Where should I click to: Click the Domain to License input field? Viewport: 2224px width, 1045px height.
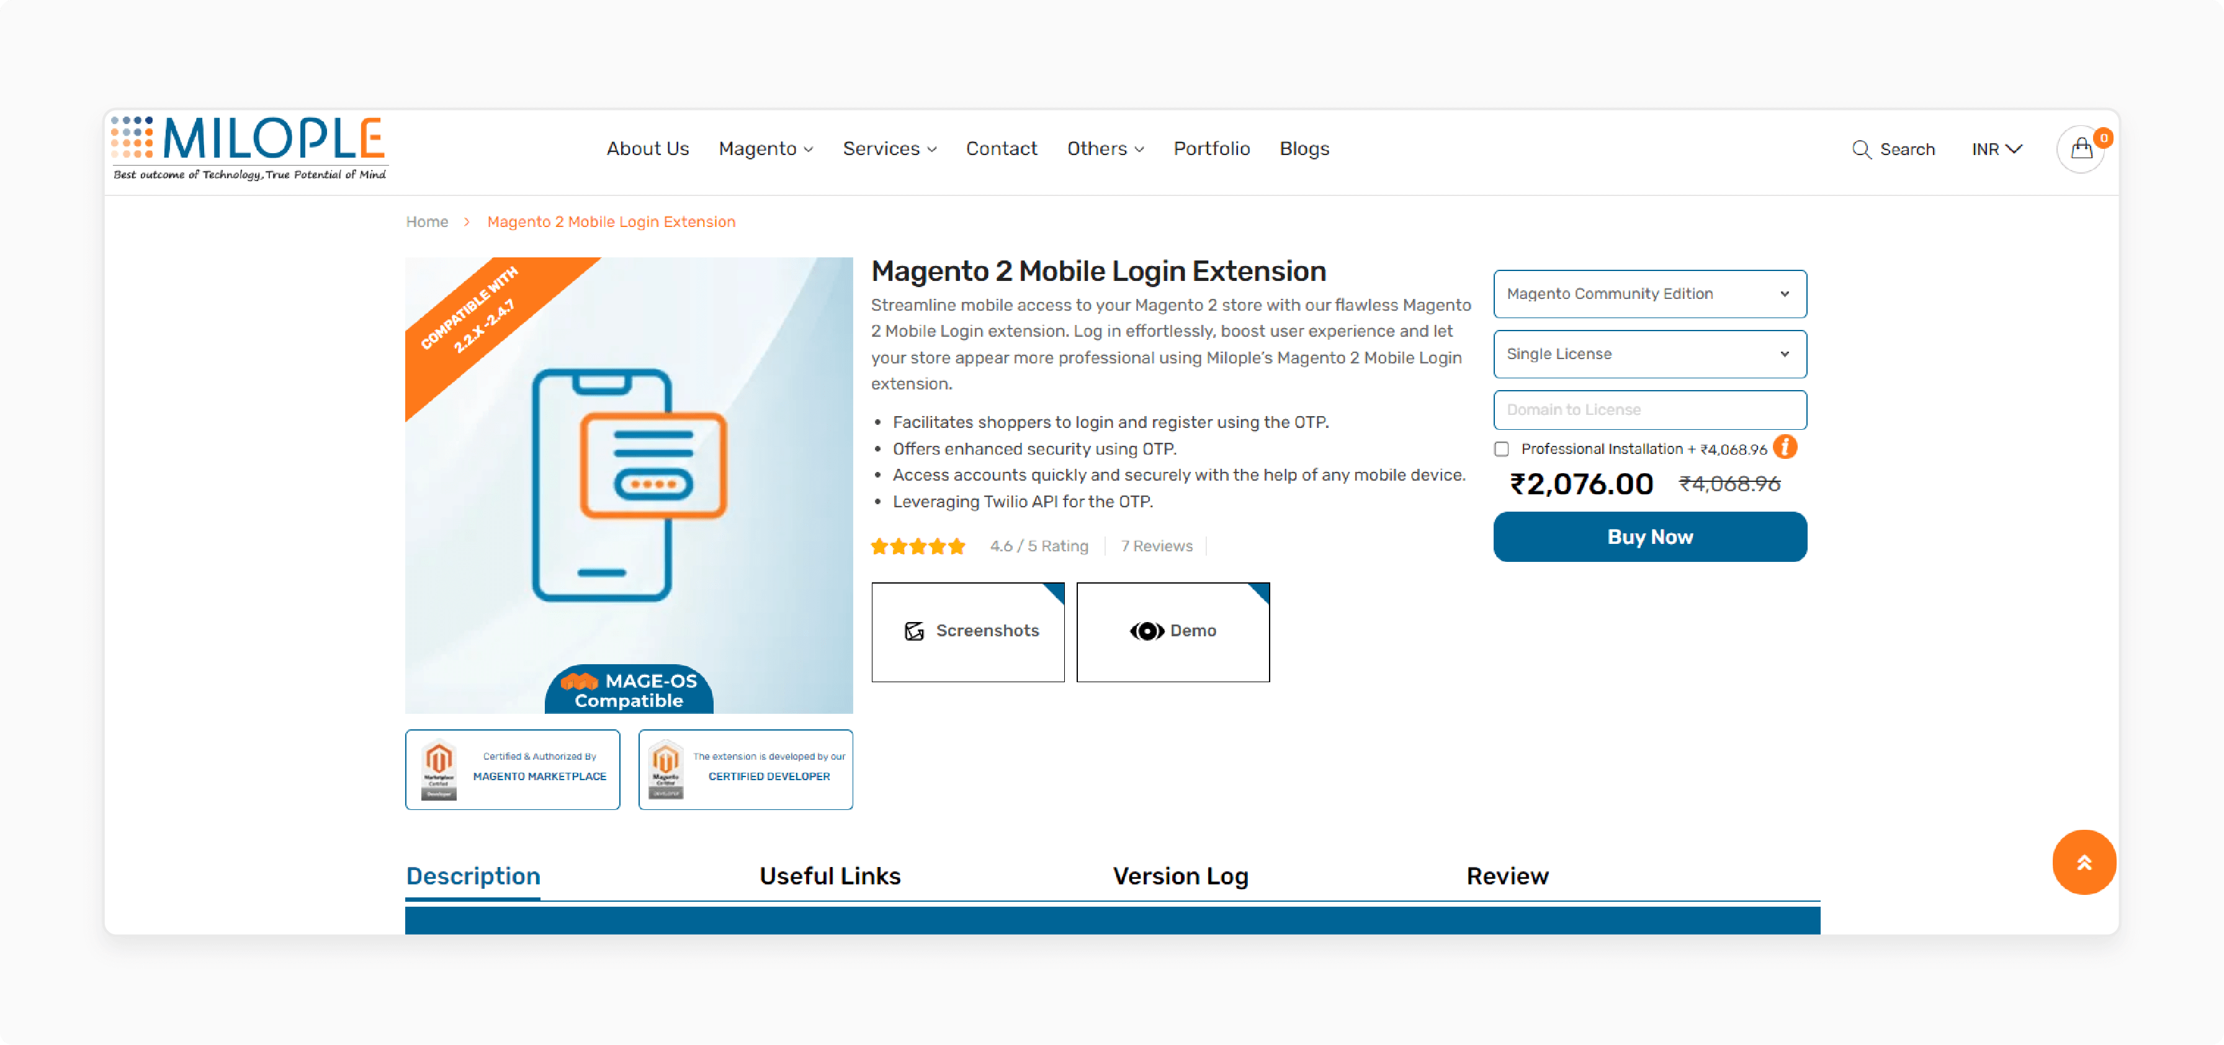tap(1649, 410)
